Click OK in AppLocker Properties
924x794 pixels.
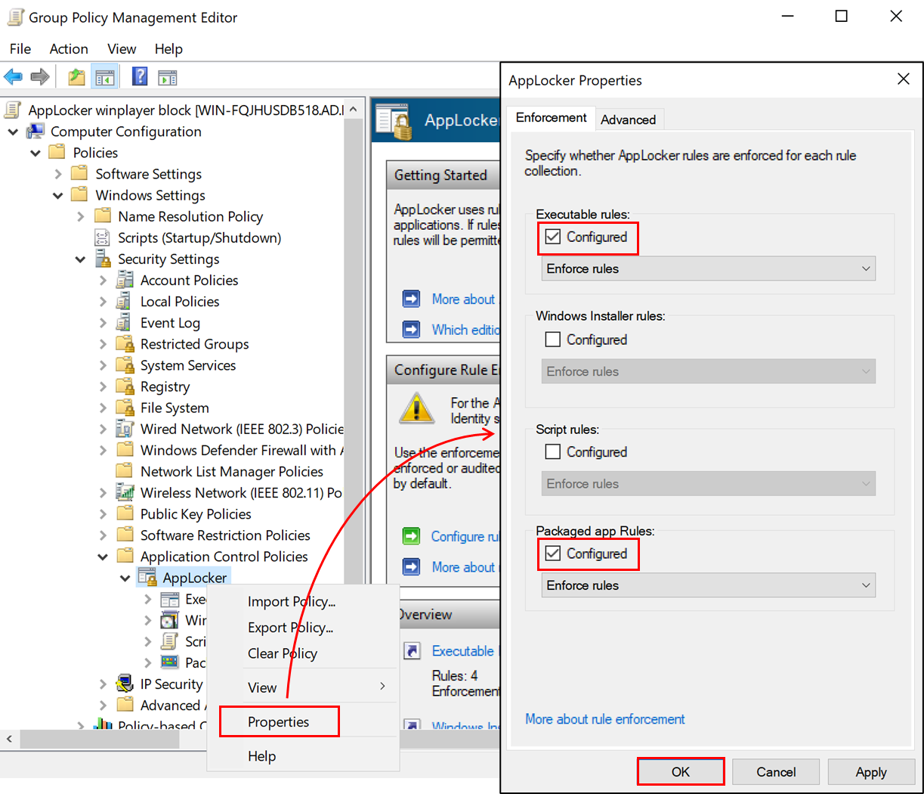pos(681,771)
